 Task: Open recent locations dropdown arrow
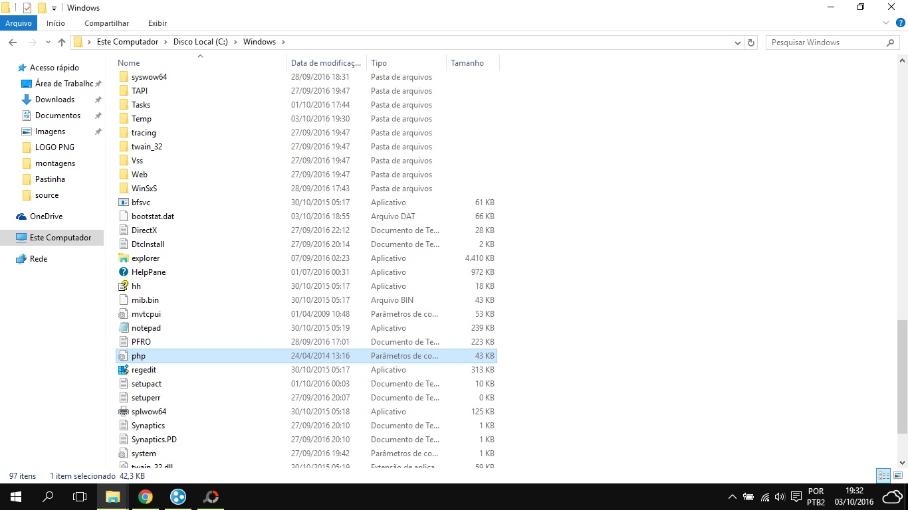(x=47, y=42)
